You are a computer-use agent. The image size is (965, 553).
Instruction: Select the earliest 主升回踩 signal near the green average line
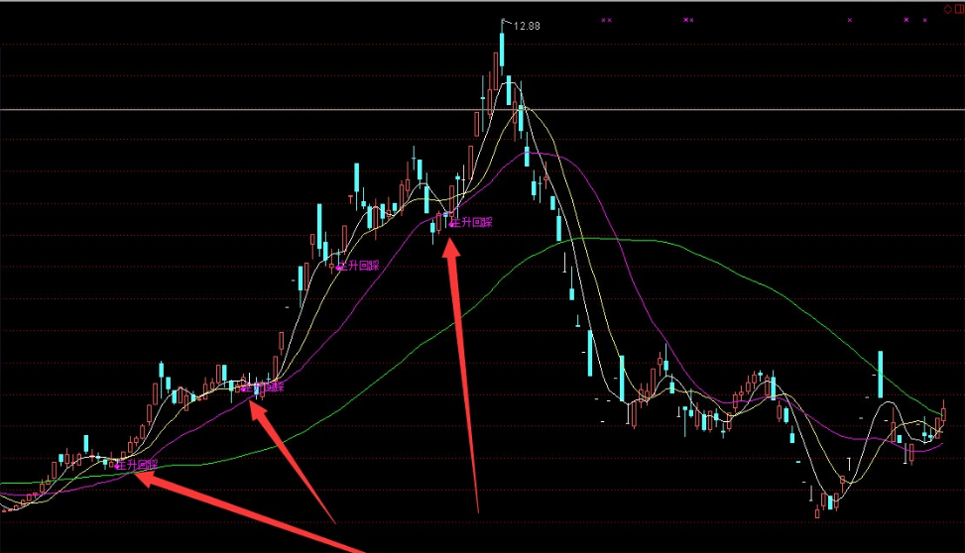pos(137,465)
